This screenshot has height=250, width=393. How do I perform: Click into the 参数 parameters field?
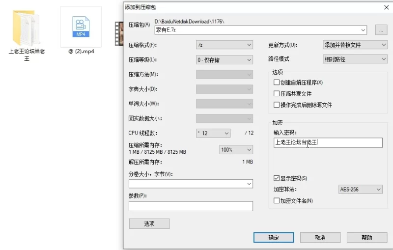[191, 206]
